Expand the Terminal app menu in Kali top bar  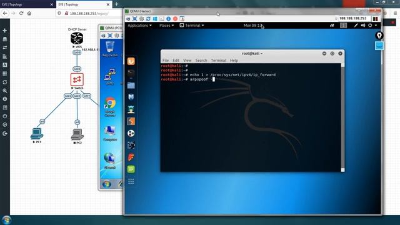coord(192,25)
